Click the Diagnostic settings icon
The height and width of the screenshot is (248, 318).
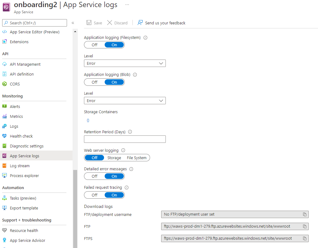[4, 146]
